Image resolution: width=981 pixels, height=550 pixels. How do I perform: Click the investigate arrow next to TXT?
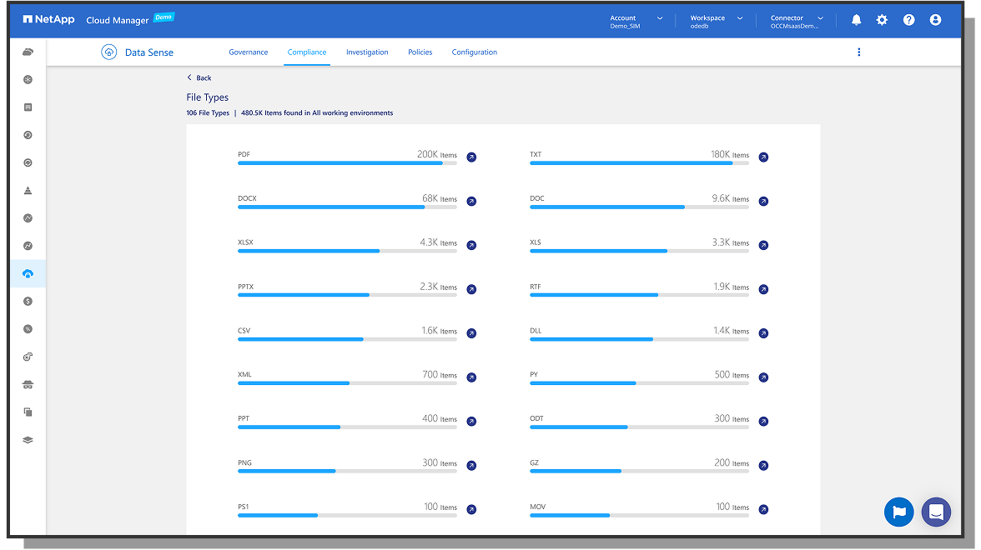pos(763,157)
